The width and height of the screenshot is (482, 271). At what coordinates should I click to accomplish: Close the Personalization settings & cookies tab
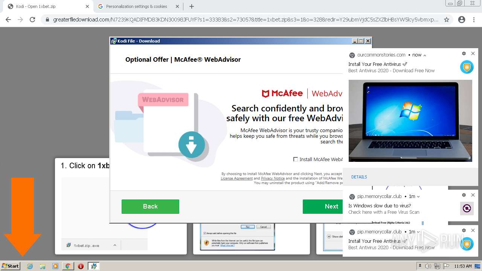[x=178, y=6]
